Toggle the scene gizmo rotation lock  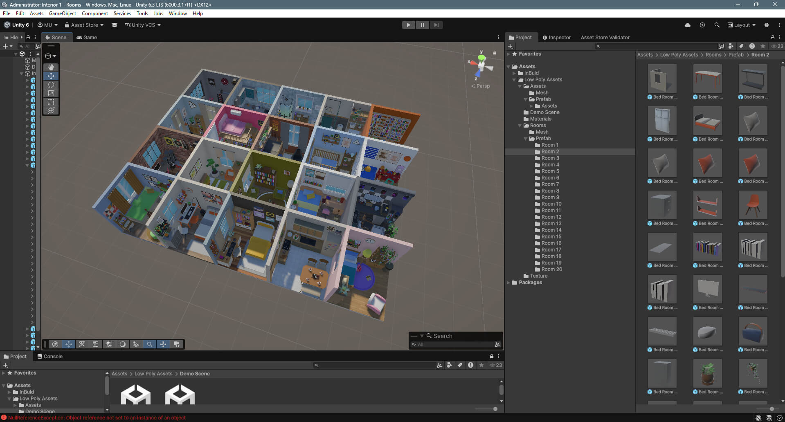[495, 53]
